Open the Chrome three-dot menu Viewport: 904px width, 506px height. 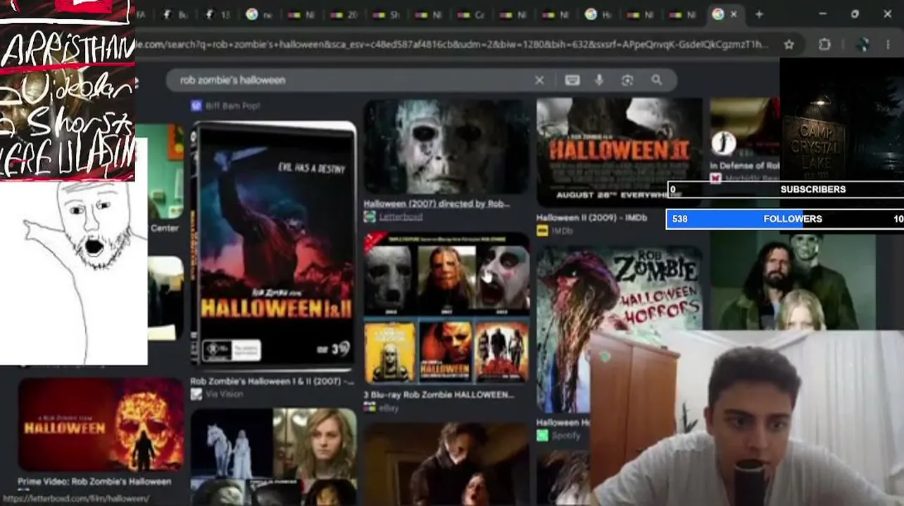888,44
